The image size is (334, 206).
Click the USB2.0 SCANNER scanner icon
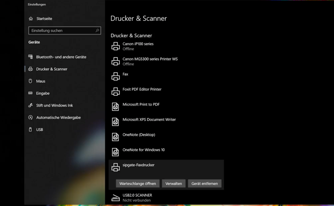click(115, 198)
